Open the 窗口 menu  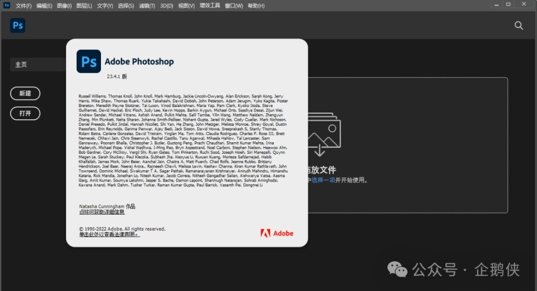[x=233, y=5]
